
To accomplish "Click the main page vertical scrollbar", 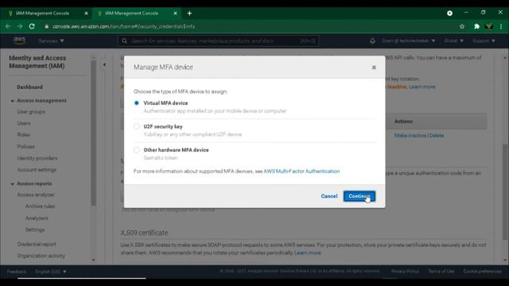I will 505,191.
